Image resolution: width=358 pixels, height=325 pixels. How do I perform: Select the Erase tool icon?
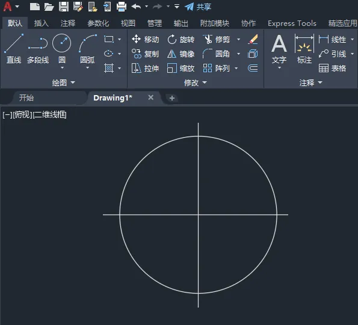point(253,39)
